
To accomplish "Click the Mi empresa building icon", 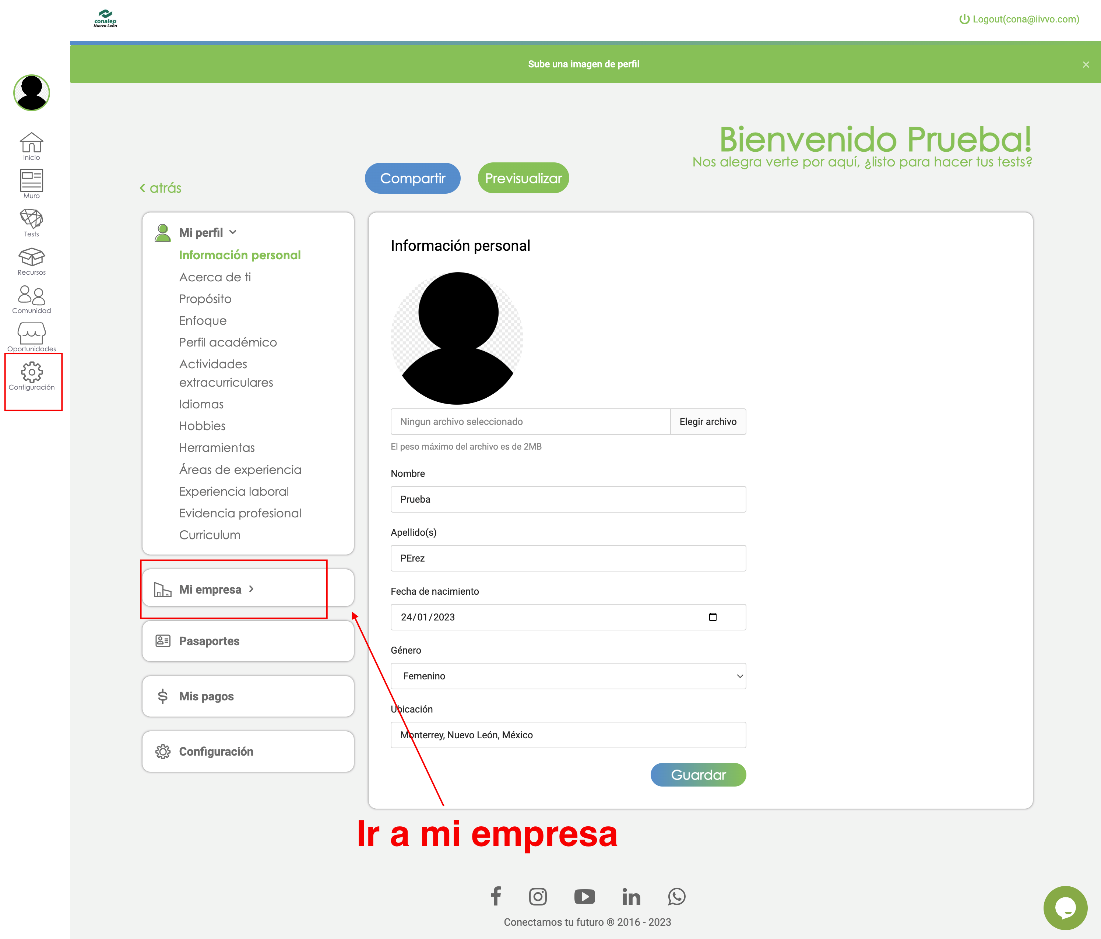I will [x=163, y=589].
